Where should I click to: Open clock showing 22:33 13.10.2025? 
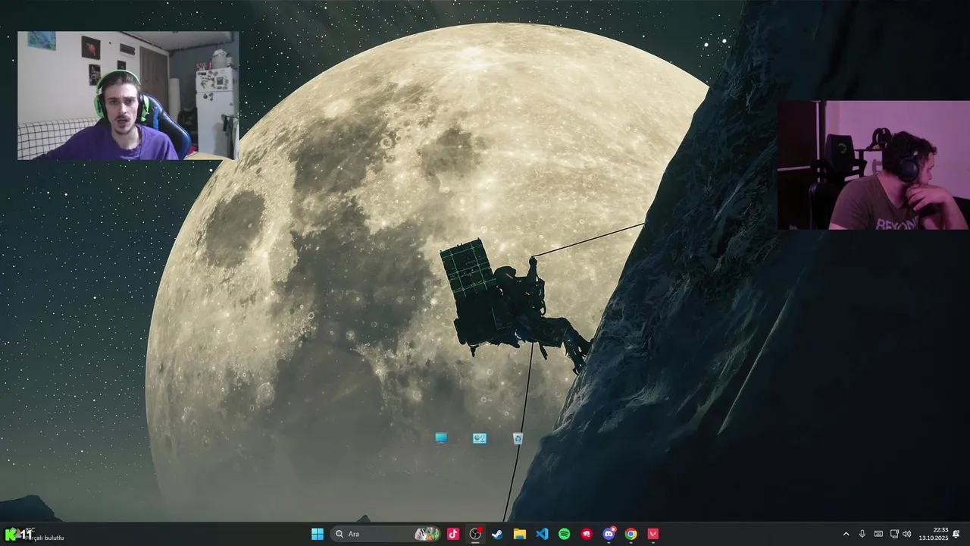(x=934, y=534)
